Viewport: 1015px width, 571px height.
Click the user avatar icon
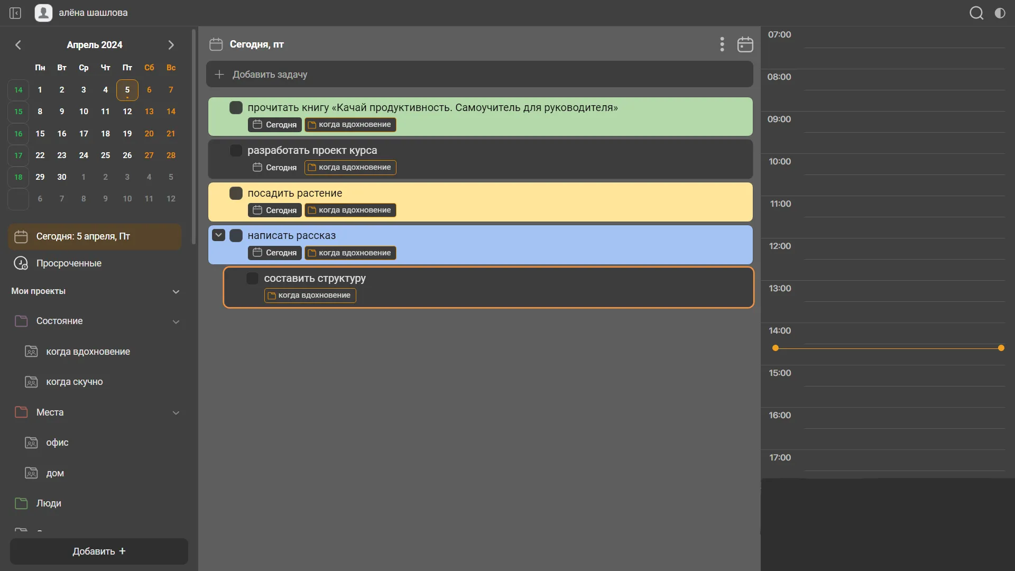[x=43, y=13]
